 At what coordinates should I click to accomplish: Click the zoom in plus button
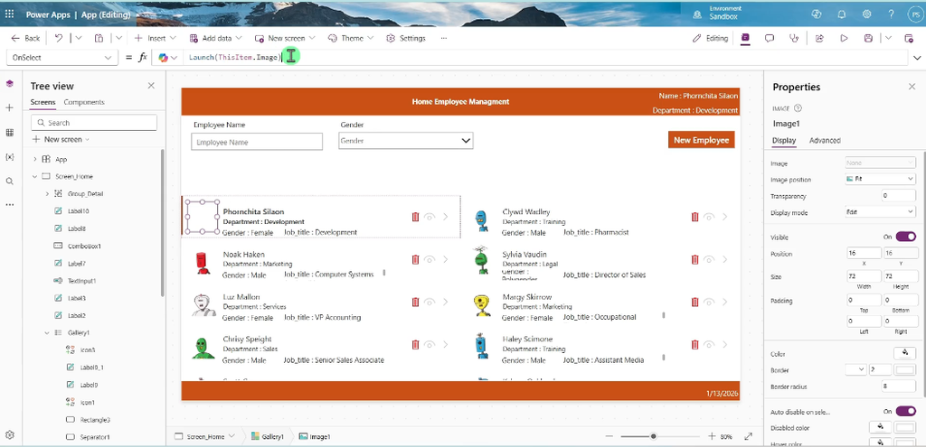[x=712, y=436]
